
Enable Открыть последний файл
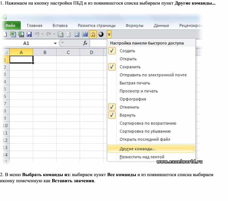[151, 139]
